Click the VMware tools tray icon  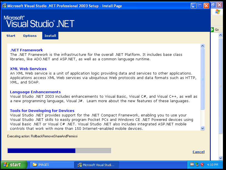(x=192, y=164)
